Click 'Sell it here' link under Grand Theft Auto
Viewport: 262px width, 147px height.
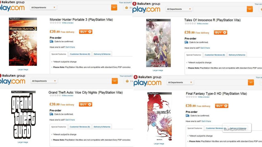(x=70, y=120)
